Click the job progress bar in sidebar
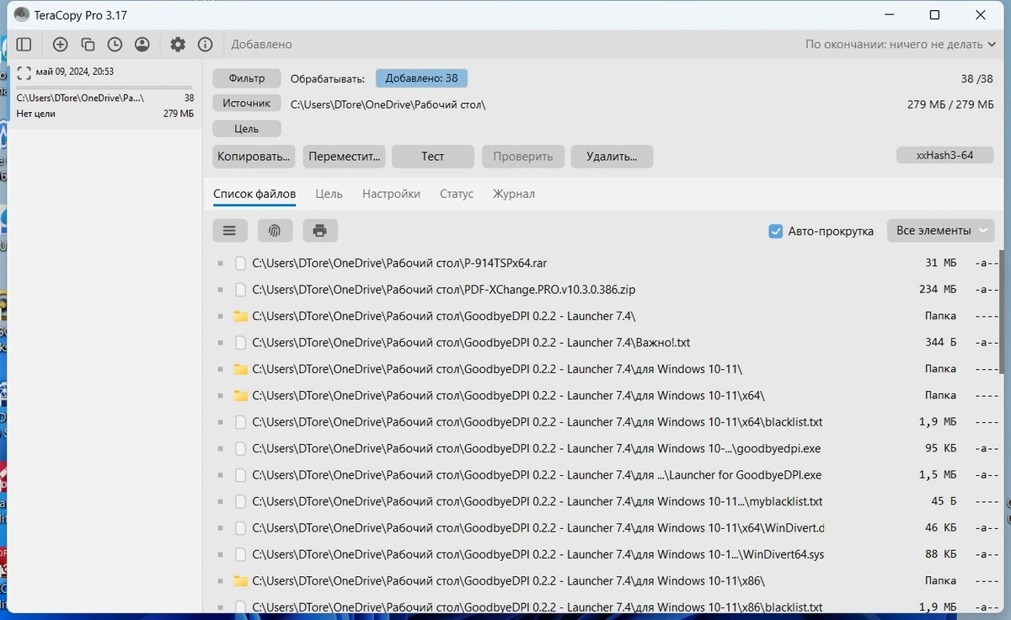This screenshot has height=620, width=1011. point(104,88)
